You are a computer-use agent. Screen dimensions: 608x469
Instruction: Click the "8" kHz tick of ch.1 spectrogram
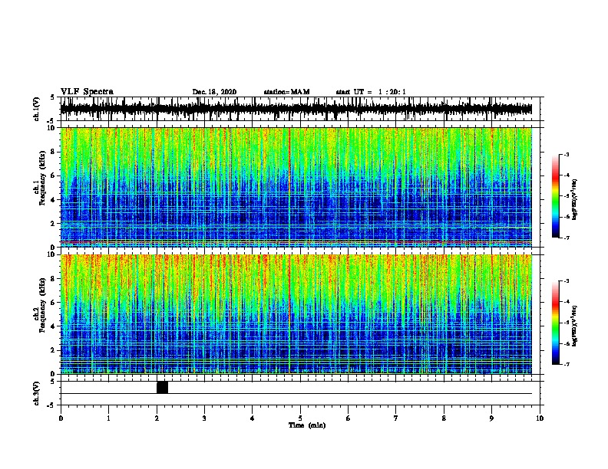tap(54, 152)
